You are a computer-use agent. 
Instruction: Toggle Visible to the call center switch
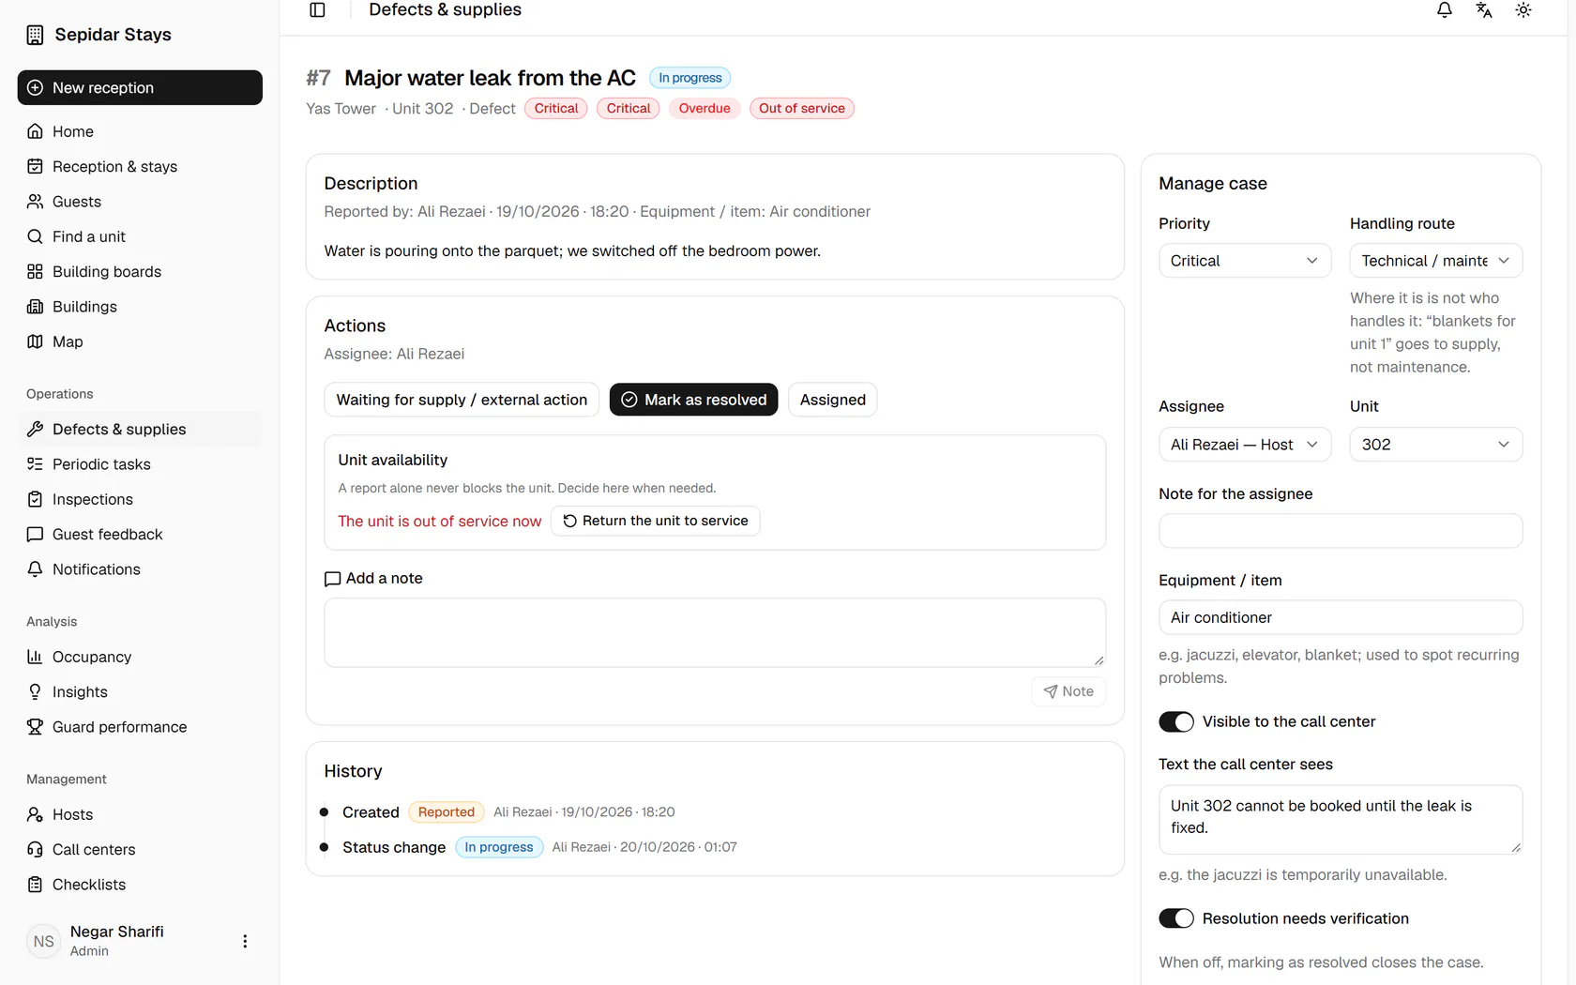pos(1176,721)
